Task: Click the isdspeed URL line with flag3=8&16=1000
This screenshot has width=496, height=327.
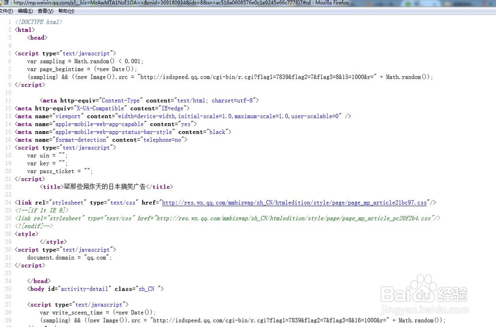Action: pos(243,321)
